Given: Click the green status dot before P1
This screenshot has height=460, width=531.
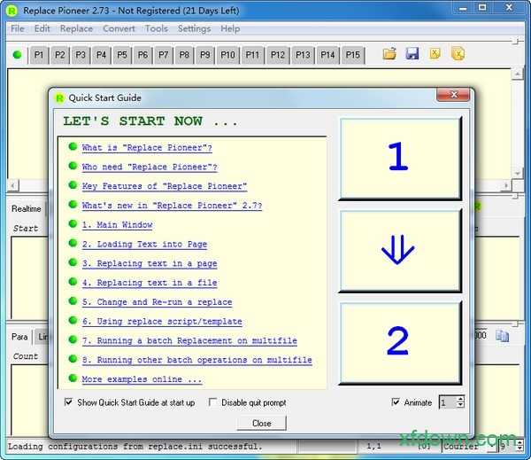Looking at the screenshot, I should point(18,55).
